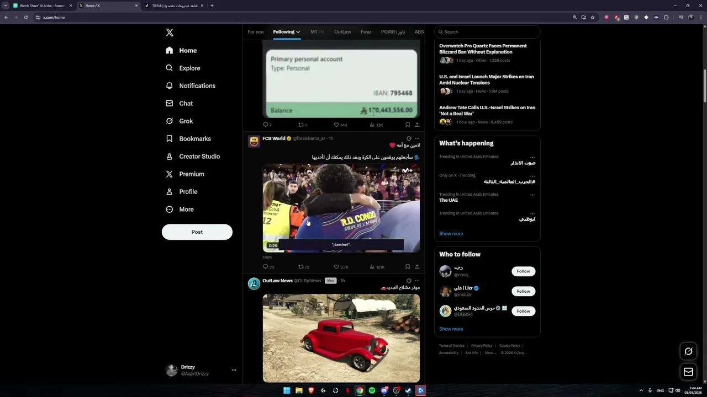Show more in What's happening

point(451,234)
